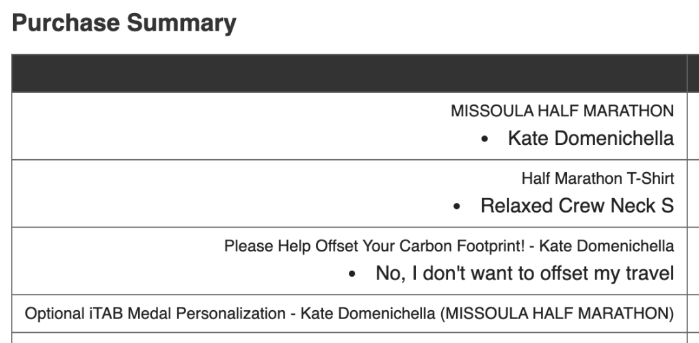Click the right column cell beside Kate Domenichella

click(694, 126)
